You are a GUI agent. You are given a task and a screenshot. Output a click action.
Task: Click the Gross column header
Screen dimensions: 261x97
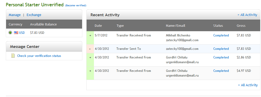point(241,26)
